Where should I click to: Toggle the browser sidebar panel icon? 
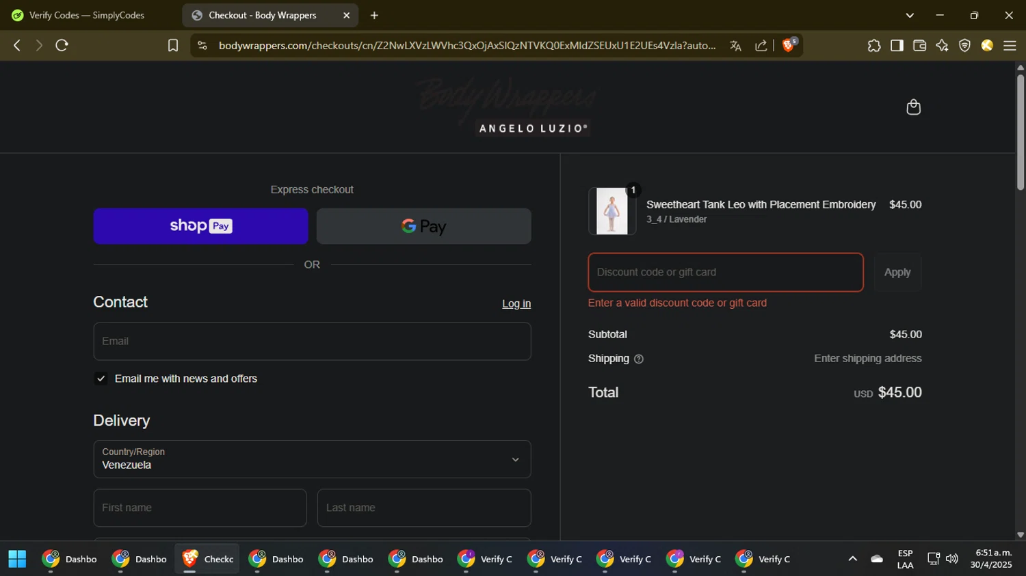pos(897,46)
